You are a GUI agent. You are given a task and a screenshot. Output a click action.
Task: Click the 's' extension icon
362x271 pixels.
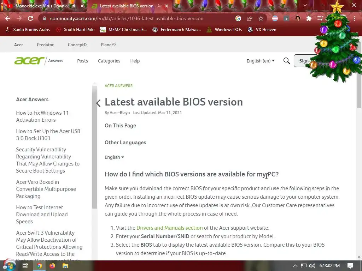tap(286, 18)
